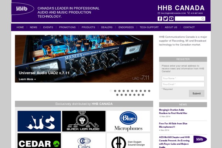
Task: Click the Submit button in Register box
Action: pyautogui.click(x=196, y=94)
